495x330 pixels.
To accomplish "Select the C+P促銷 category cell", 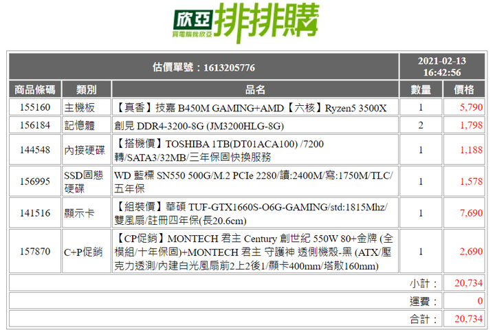I will (87, 251).
